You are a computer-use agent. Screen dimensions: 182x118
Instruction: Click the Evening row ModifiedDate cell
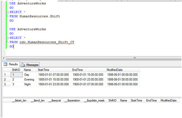(x=123, y=80)
